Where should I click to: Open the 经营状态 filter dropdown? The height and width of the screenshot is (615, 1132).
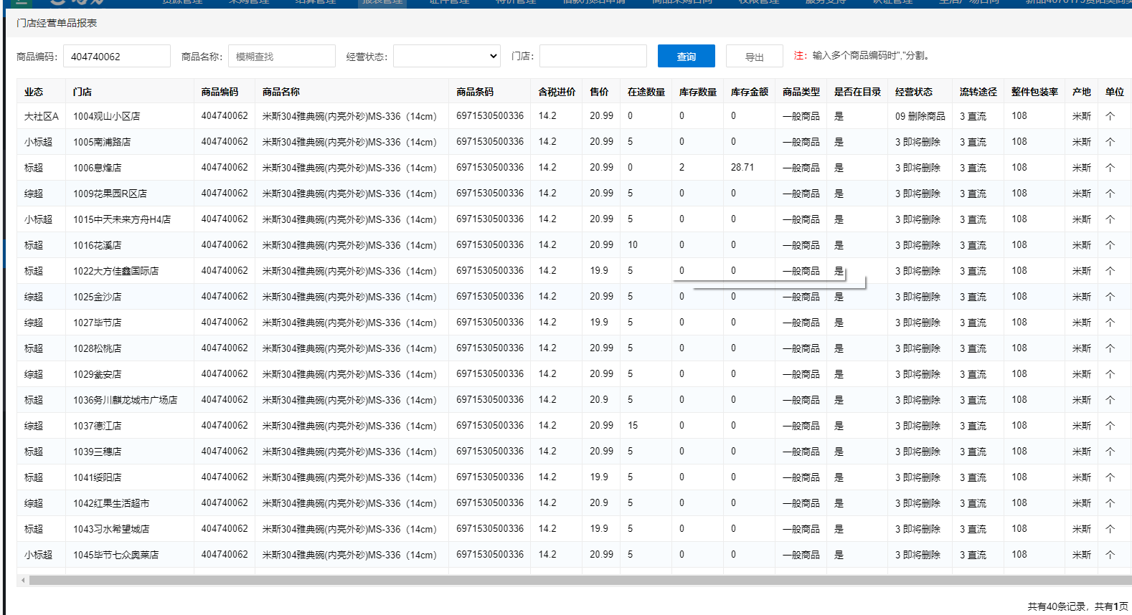tap(446, 56)
